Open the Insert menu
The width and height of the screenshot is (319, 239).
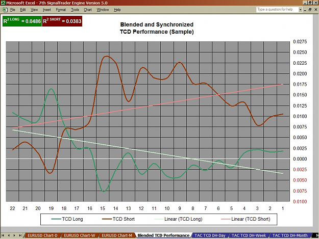47,10
